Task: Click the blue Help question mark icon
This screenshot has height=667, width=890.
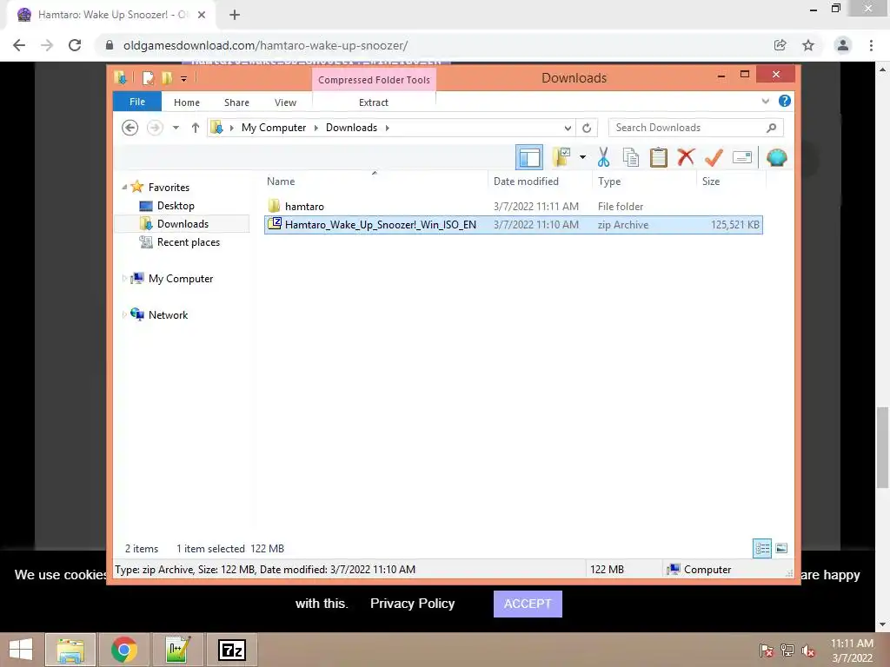Action: [785, 101]
